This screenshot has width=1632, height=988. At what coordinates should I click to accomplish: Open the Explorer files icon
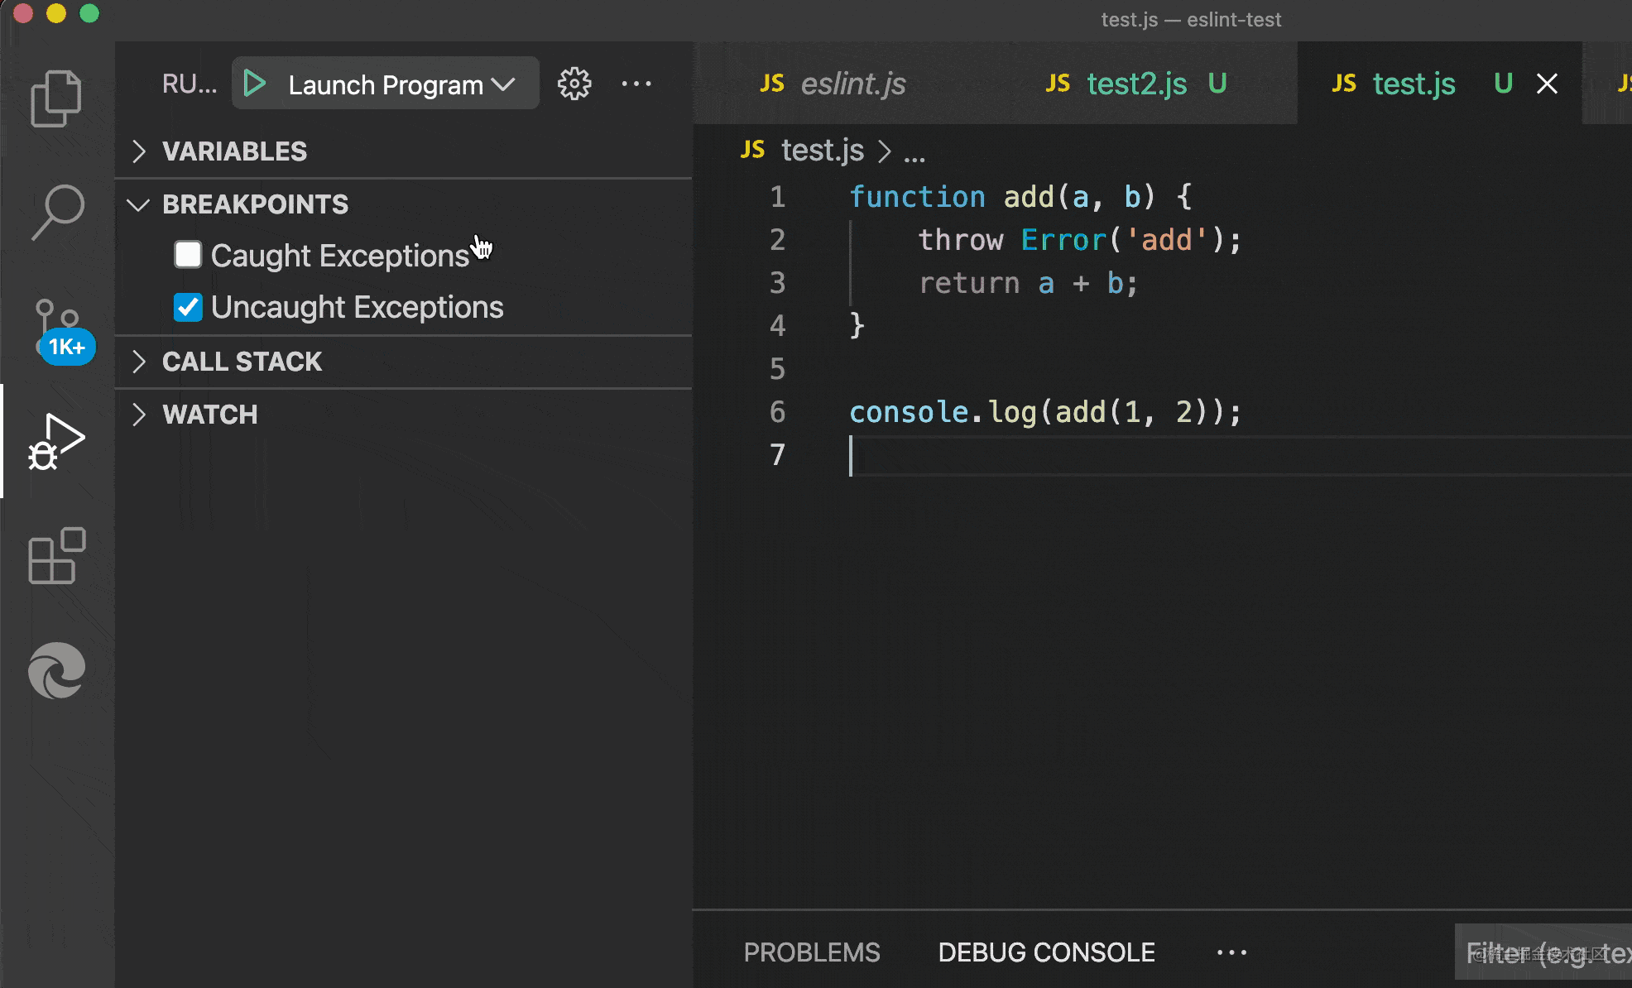(56, 98)
